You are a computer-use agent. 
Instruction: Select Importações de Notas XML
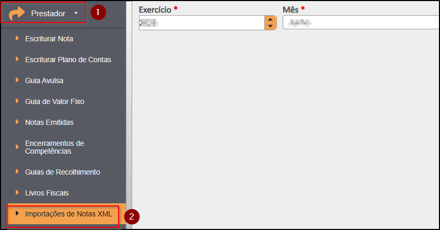point(69,214)
